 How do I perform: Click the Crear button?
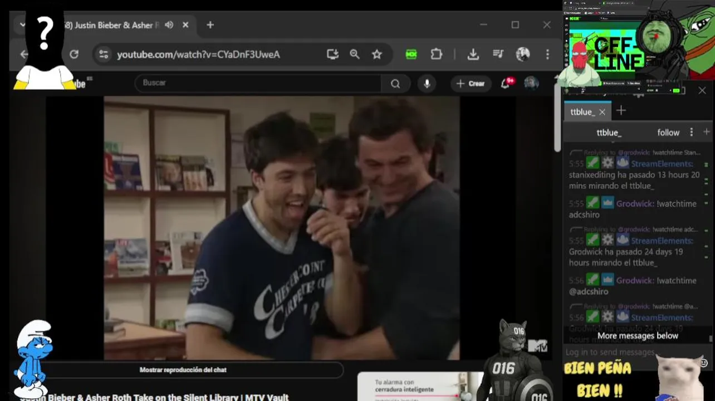tap(471, 84)
